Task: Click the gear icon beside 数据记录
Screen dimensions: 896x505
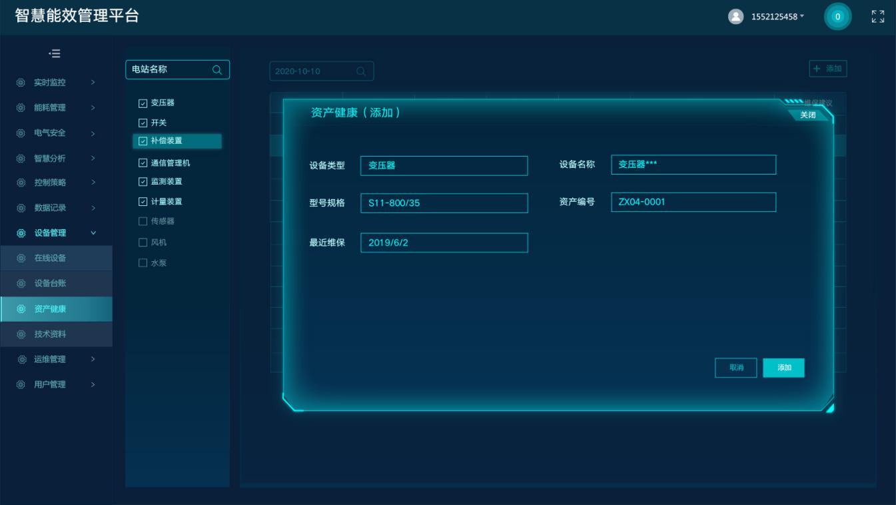Action: [21, 208]
